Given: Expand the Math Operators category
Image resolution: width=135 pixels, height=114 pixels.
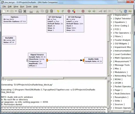Looking at the screenshot, I should pyautogui.click(x=111, y=58).
